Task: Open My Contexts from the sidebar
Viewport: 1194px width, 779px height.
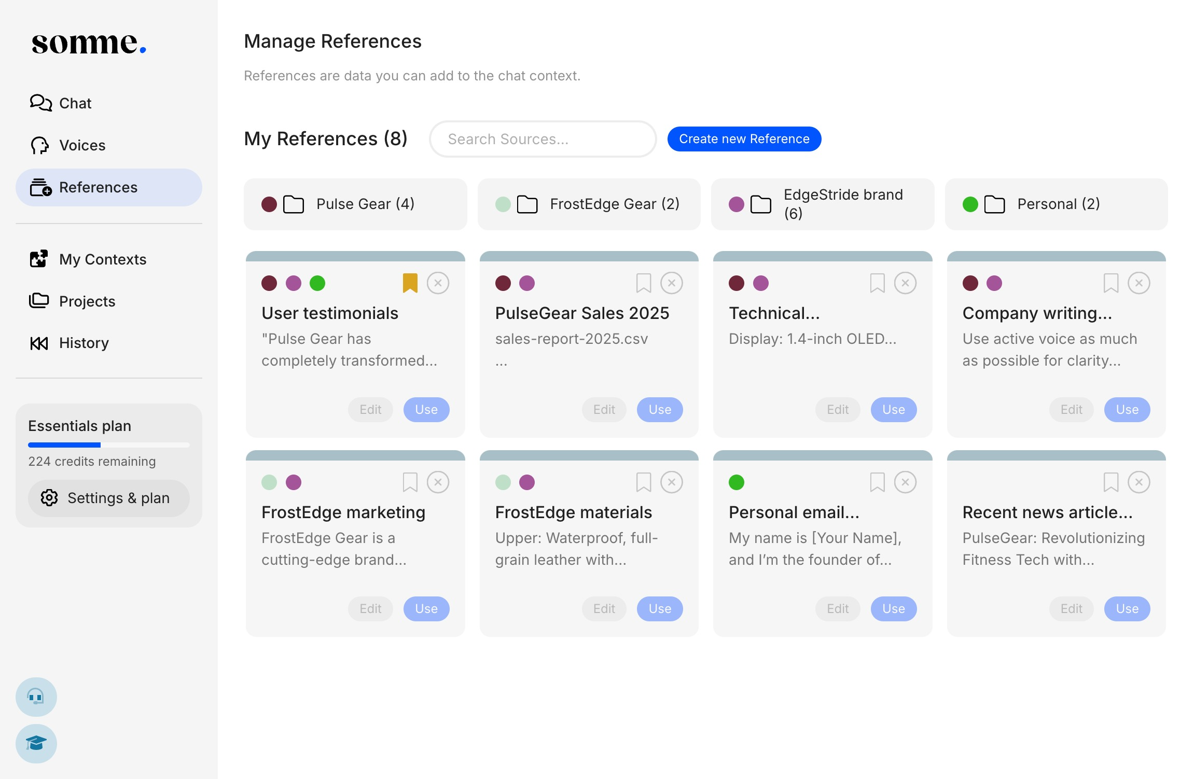Action: tap(102, 259)
